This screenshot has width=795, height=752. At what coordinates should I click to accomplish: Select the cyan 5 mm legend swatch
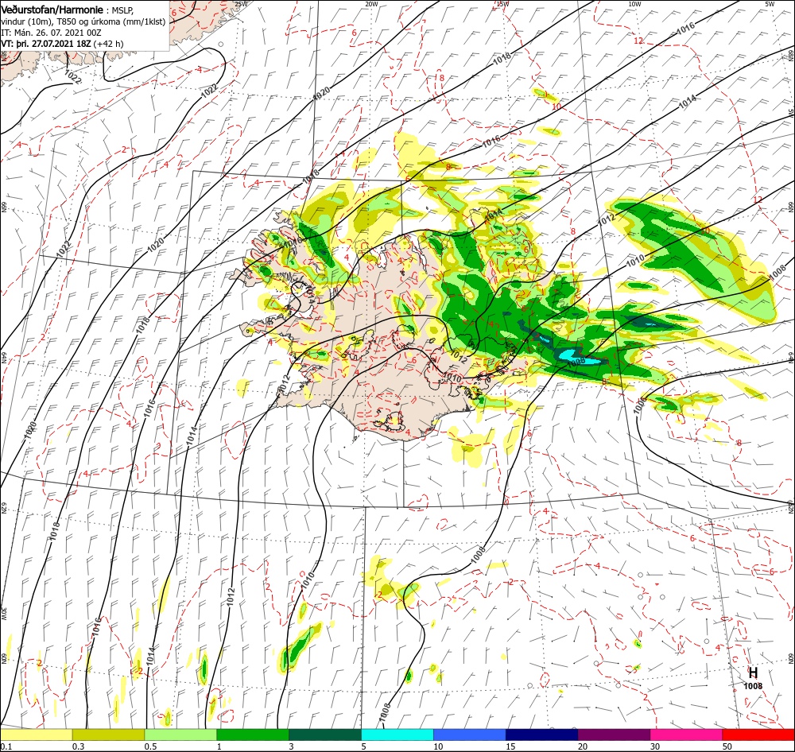[x=397, y=735]
